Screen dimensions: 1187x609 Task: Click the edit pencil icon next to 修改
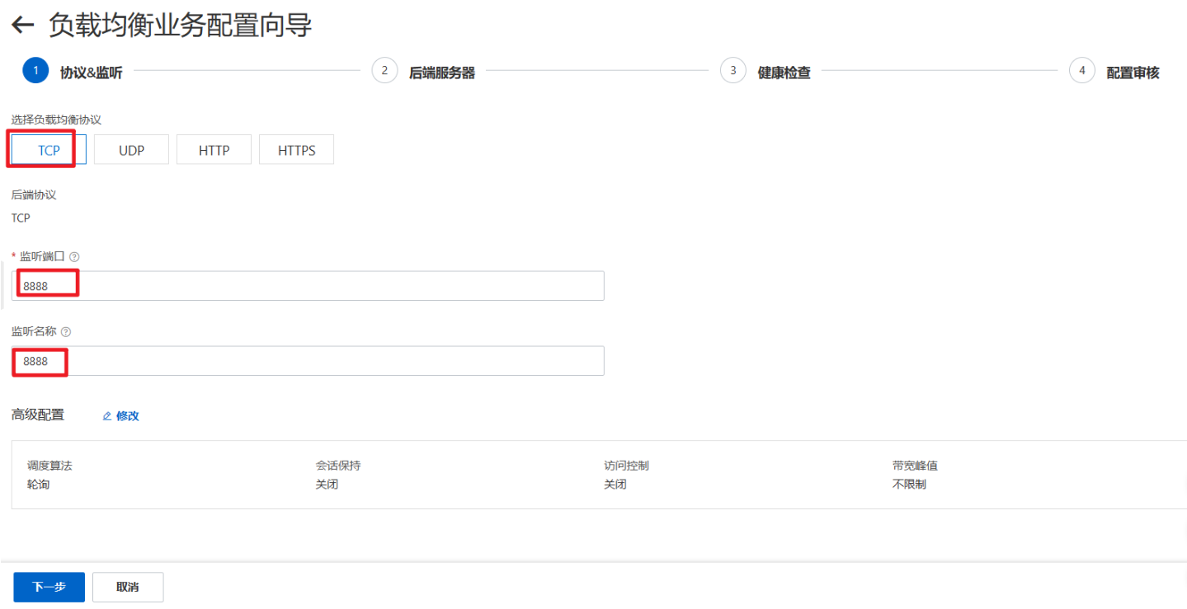(x=106, y=415)
